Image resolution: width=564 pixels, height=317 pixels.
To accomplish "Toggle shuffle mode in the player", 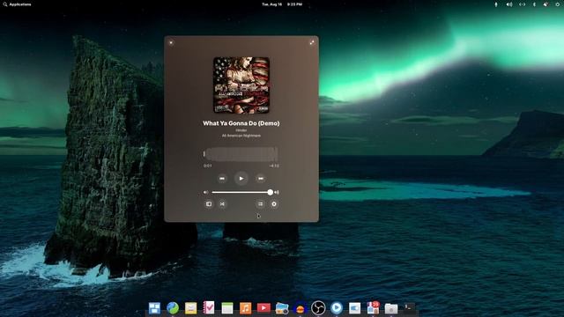I will (x=222, y=204).
